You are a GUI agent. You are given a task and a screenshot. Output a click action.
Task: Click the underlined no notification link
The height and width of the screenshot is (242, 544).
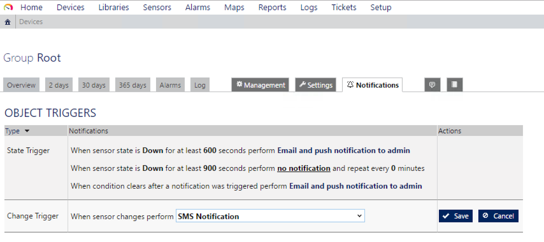pos(304,168)
